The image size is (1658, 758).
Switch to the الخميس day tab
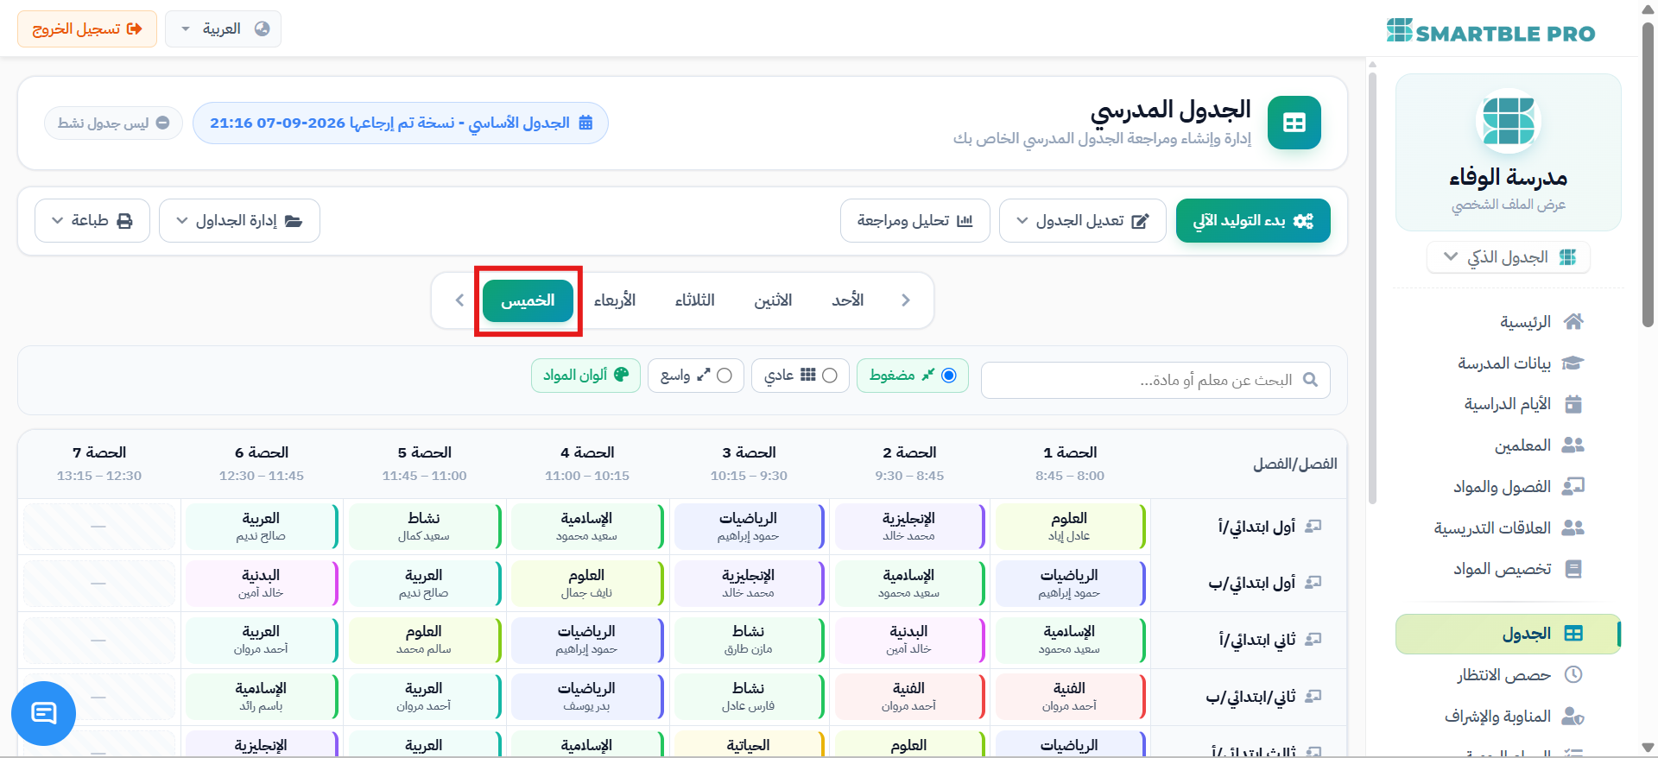click(x=528, y=300)
